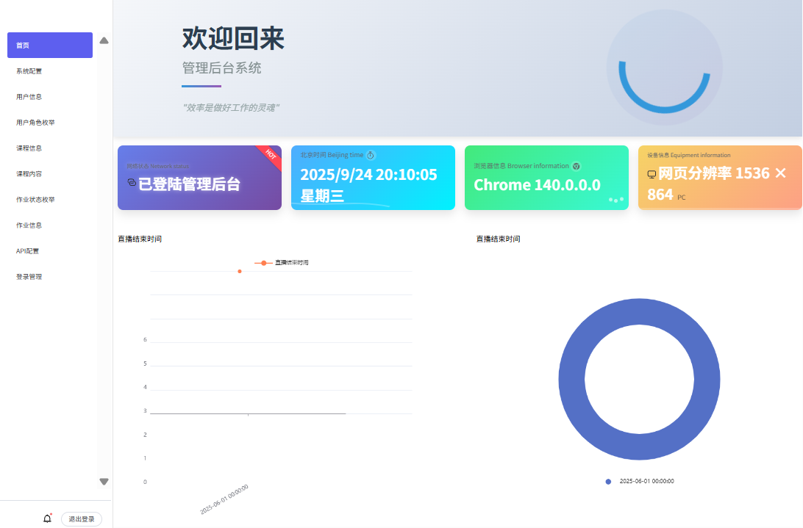Viewport: 803px width, 528px height.
Task: Click the Chrome icon next to Browser information
Action: click(577, 166)
